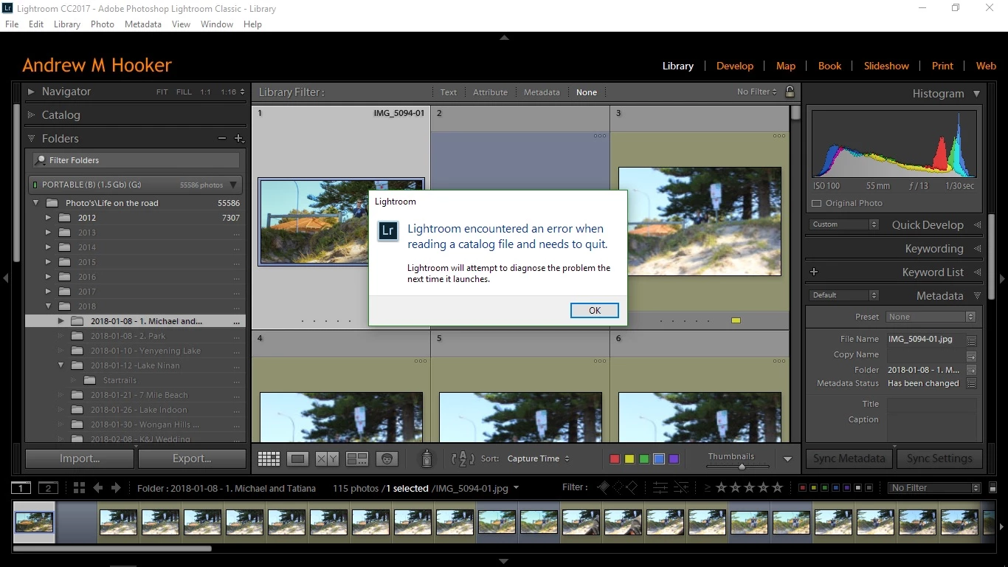The image size is (1008, 567).
Task: Select the Painter spray can tool
Action: point(427,458)
